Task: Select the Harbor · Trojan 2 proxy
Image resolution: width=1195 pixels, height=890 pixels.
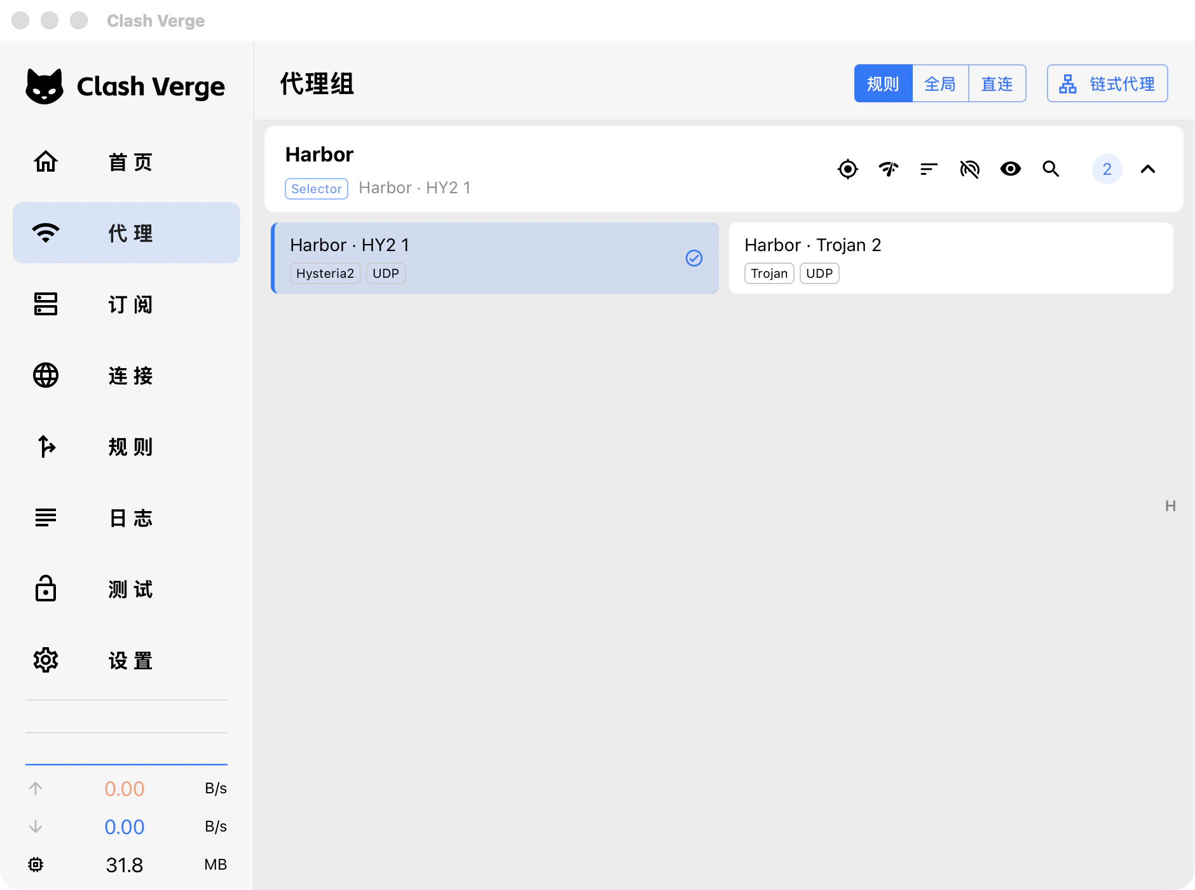Action: point(951,258)
